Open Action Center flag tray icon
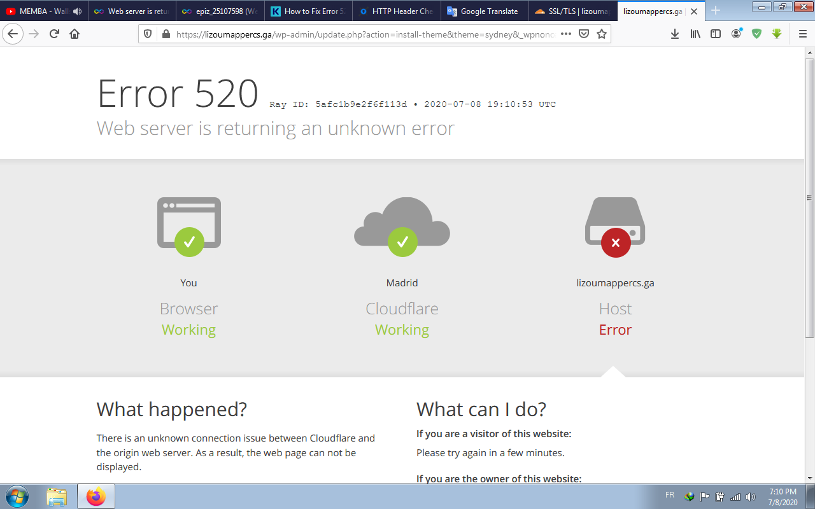The width and height of the screenshot is (815, 509). pos(705,497)
